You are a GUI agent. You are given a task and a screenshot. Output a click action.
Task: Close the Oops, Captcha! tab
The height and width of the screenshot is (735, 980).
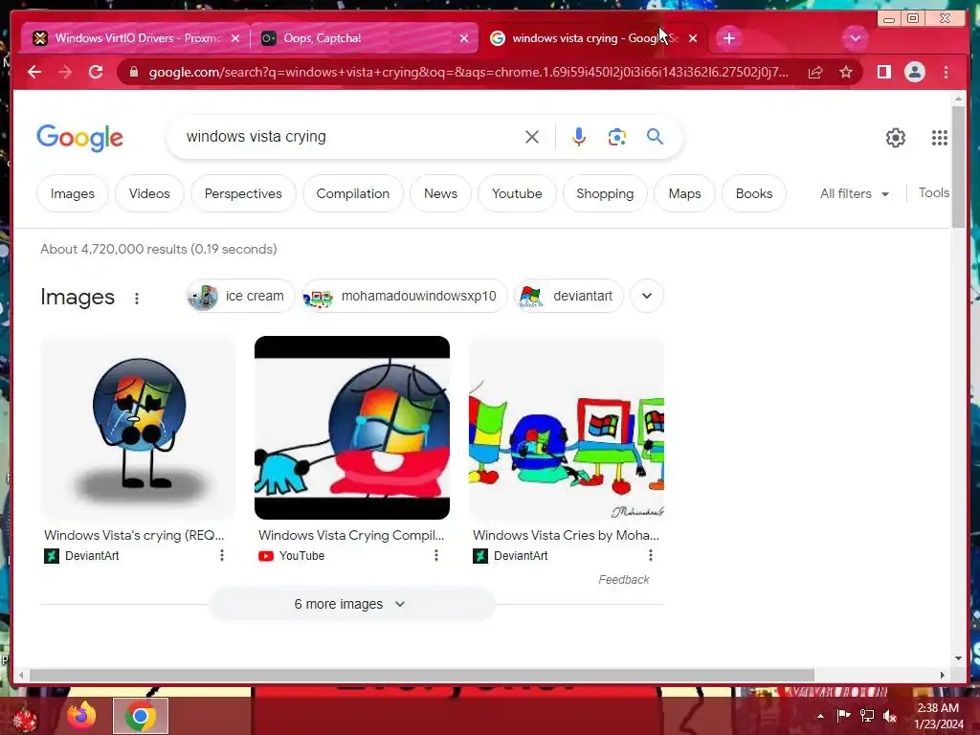(464, 38)
